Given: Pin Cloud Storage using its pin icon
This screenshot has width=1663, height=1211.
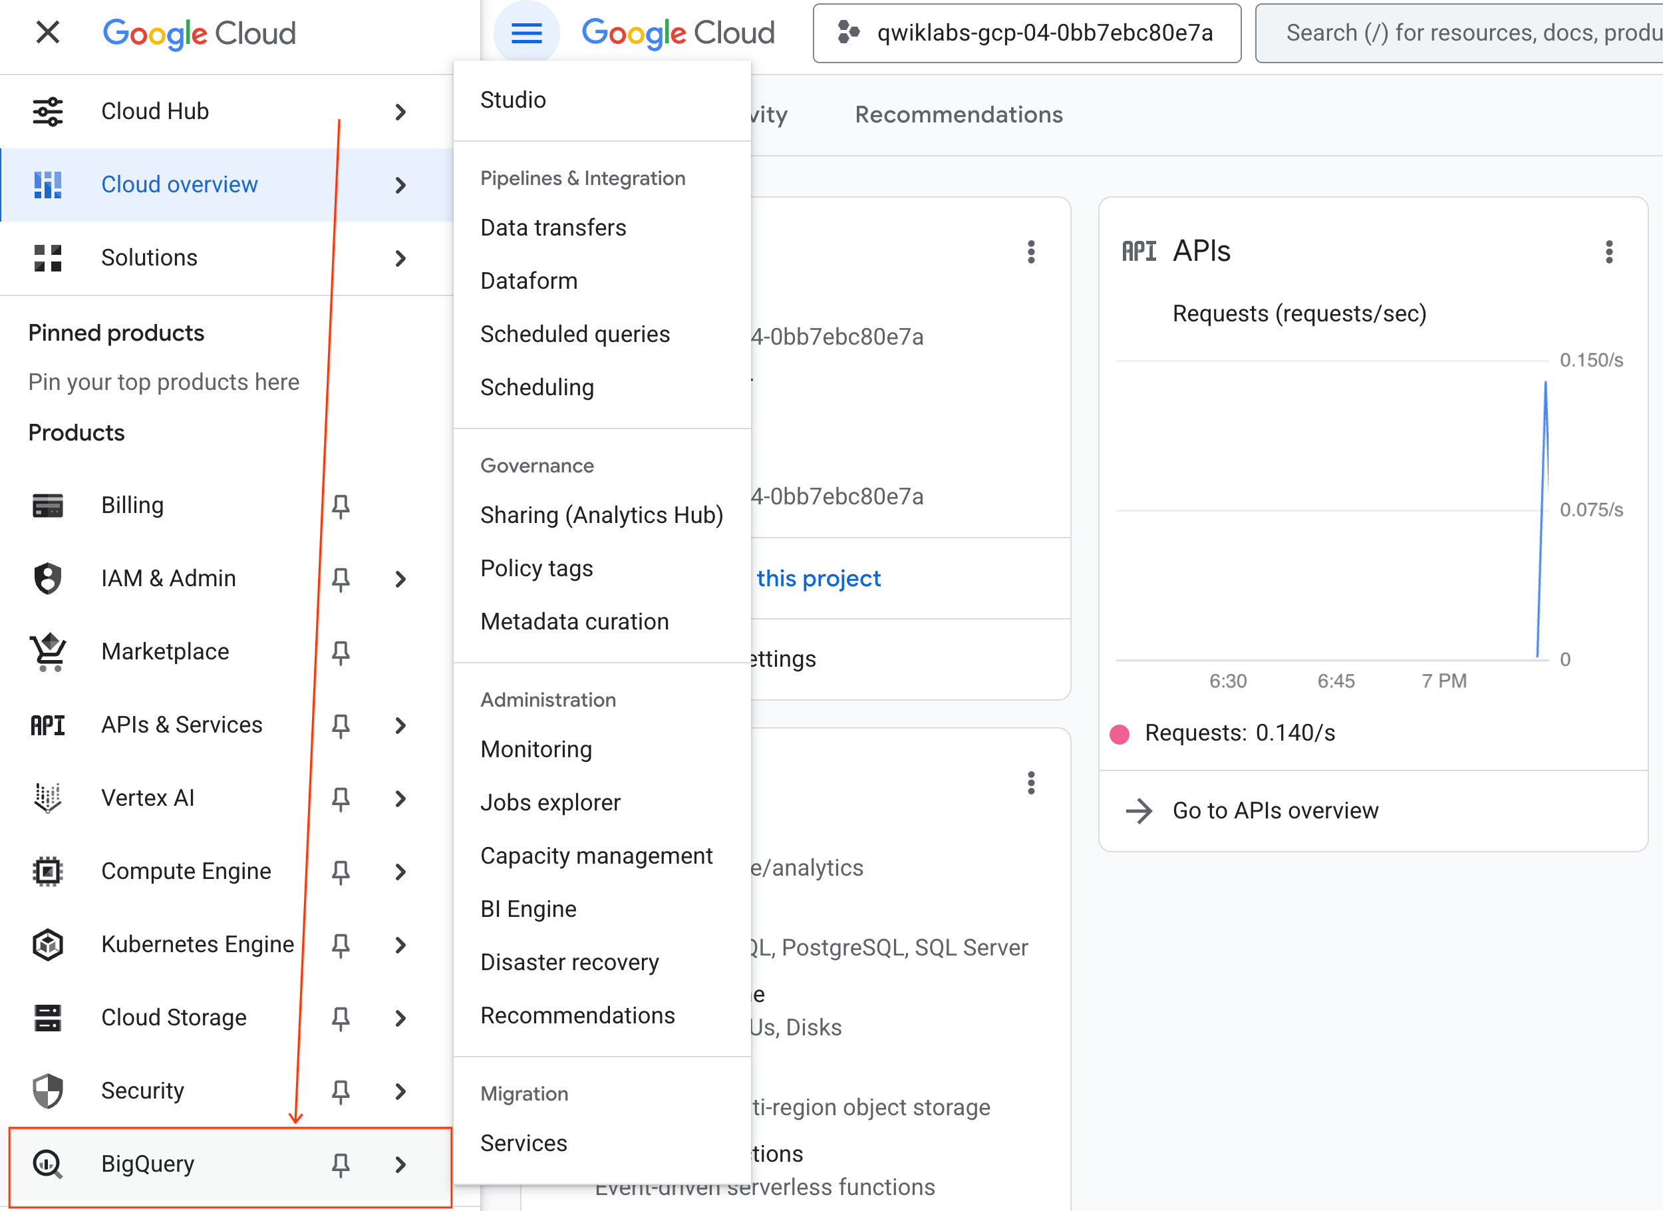Looking at the screenshot, I should pyautogui.click(x=340, y=1018).
